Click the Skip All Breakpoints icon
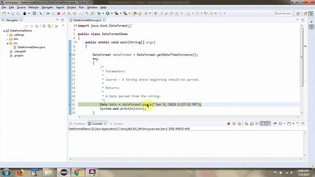The width and height of the screenshot is (315, 177). [41, 13]
